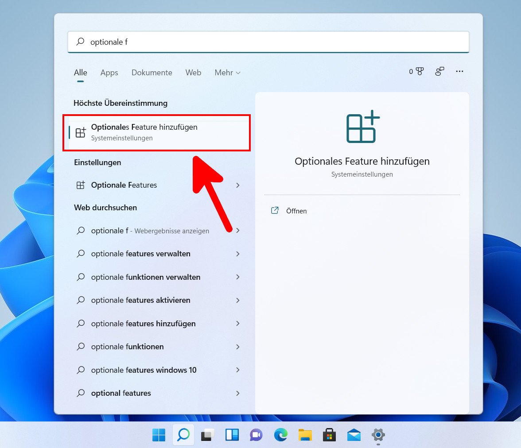Expand the 'optional features' web suggestion
This screenshot has width=521, height=448.
[237, 393]
